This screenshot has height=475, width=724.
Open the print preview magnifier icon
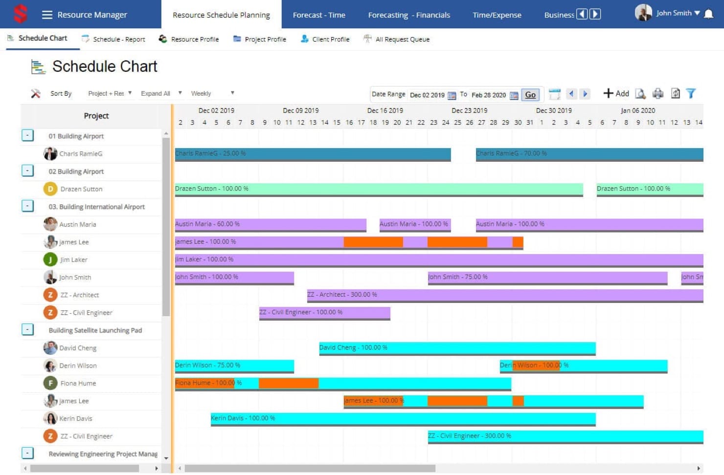point(640,93)
